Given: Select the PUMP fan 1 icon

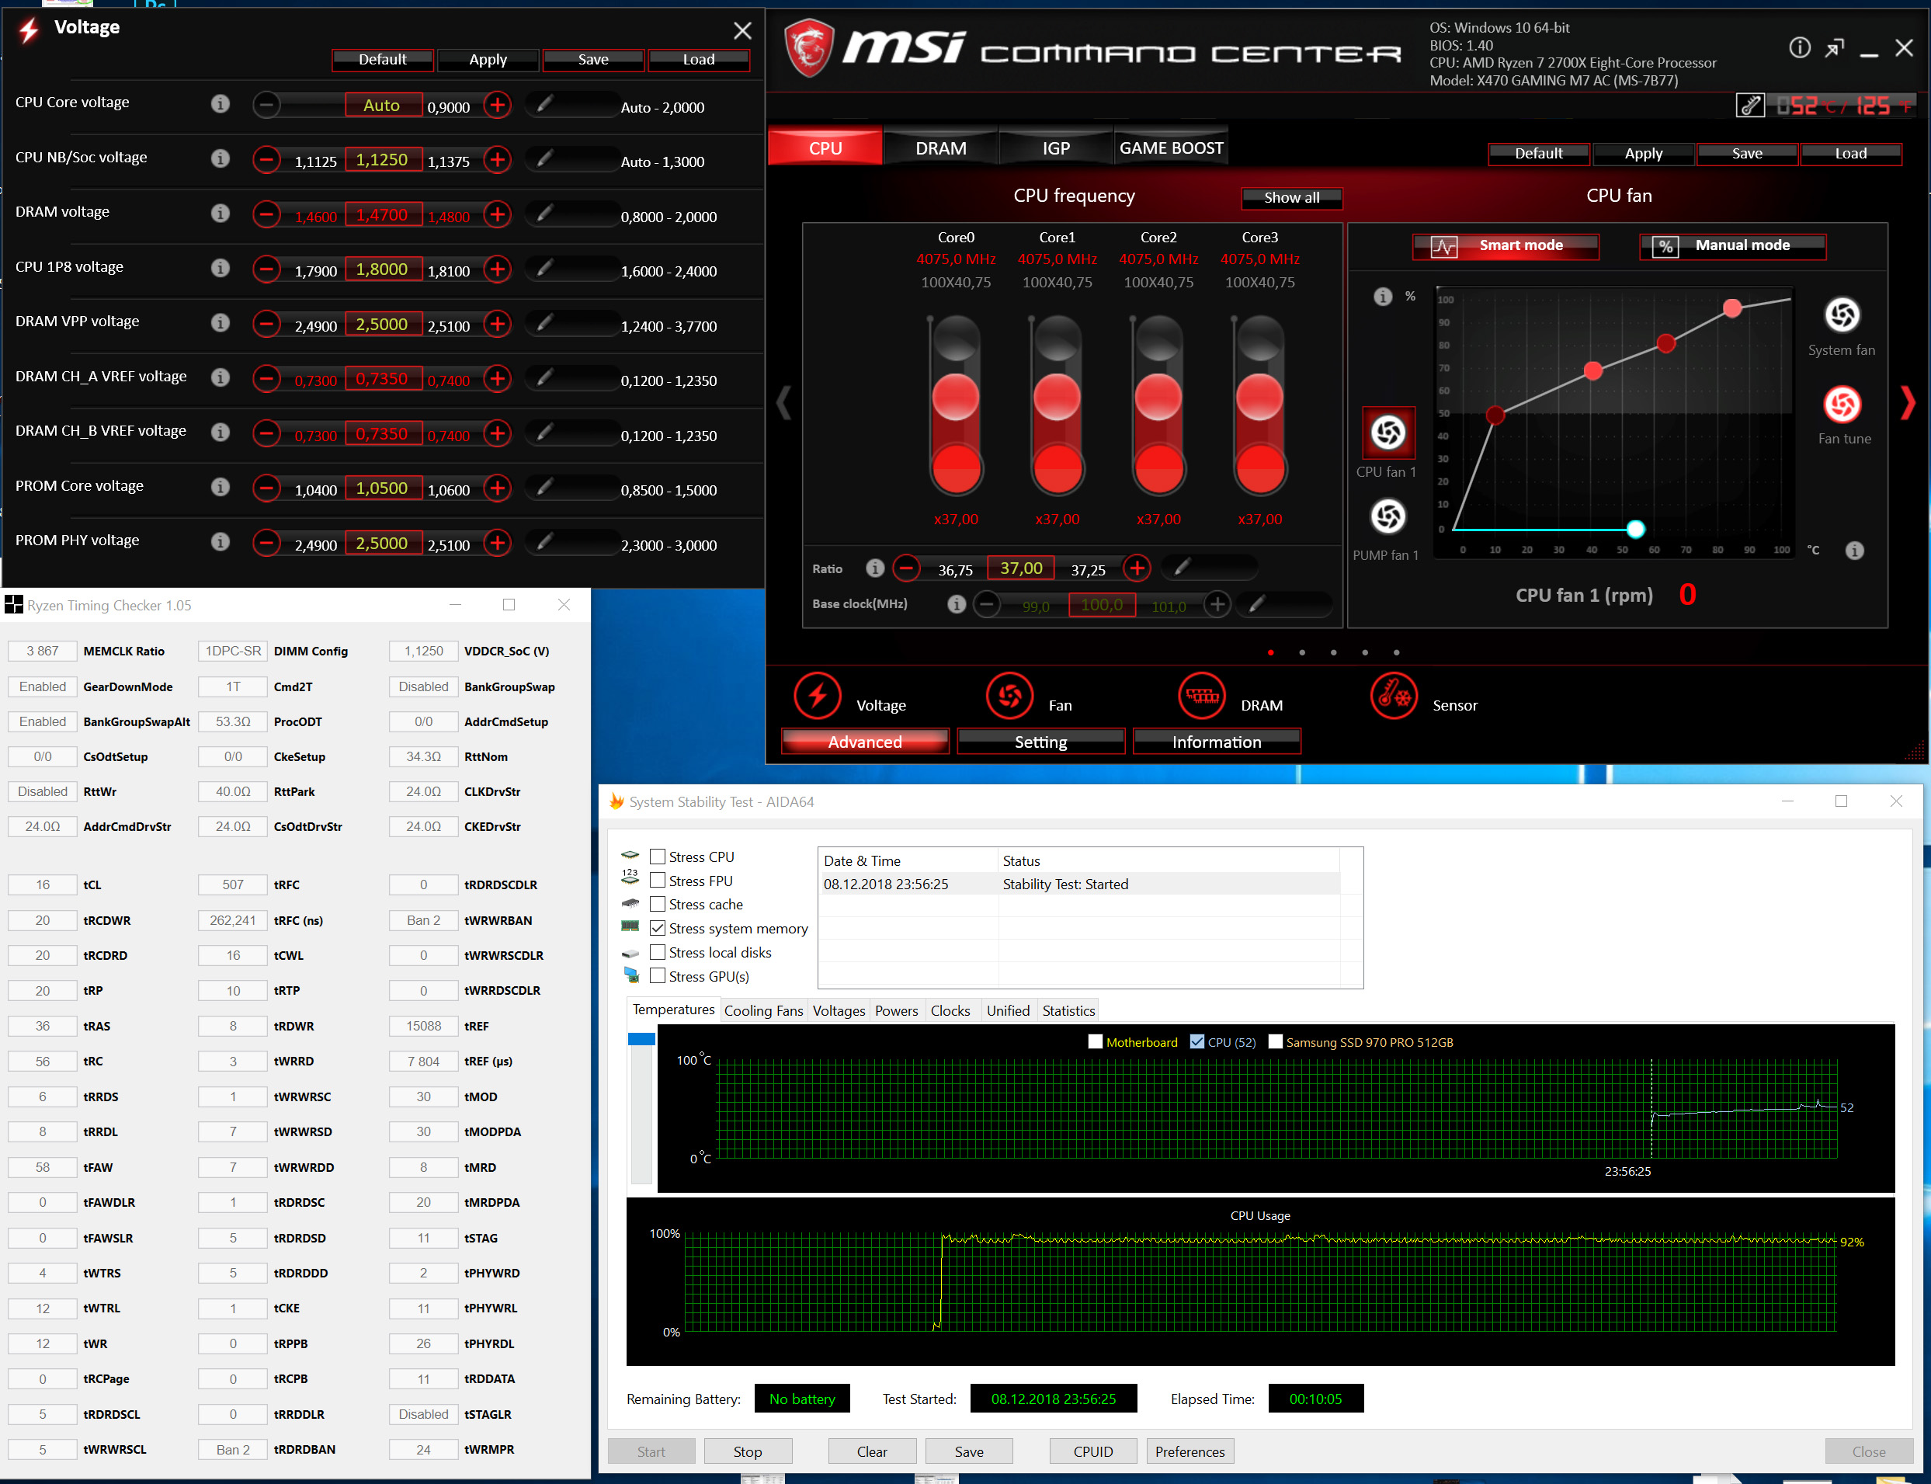Looking at the screenshot, I should pos(1387,516).
